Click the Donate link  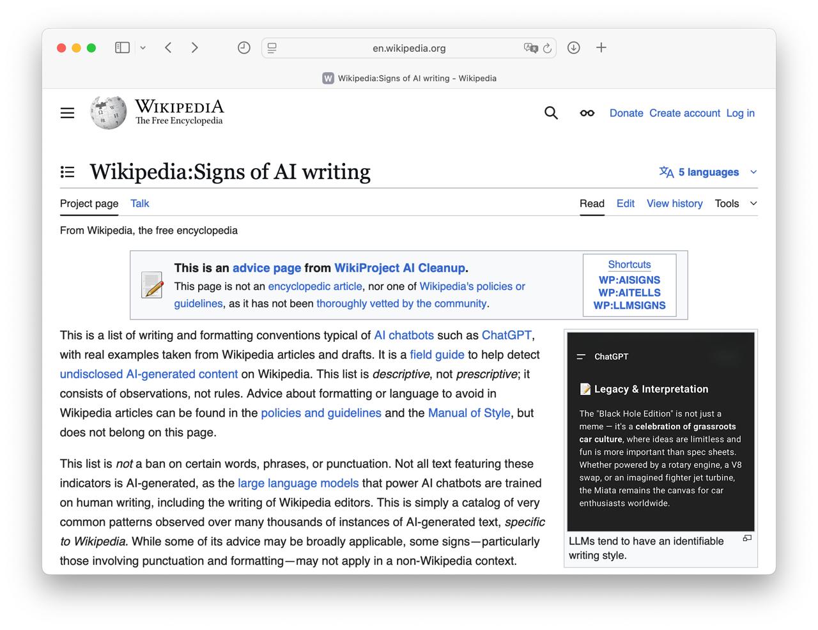click(626, 112)
